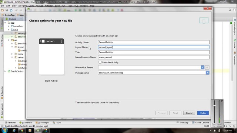This screenshot has height=133, width=237.
Task: Open the Commander side panel
Action: pyautogui.click(x=234, y=58)
